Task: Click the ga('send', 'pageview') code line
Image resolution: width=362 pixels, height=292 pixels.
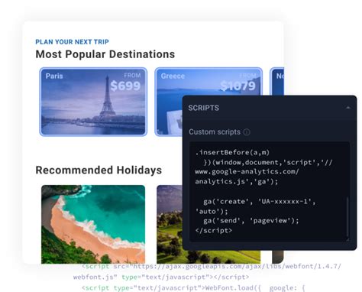Action: click(250, 221)
